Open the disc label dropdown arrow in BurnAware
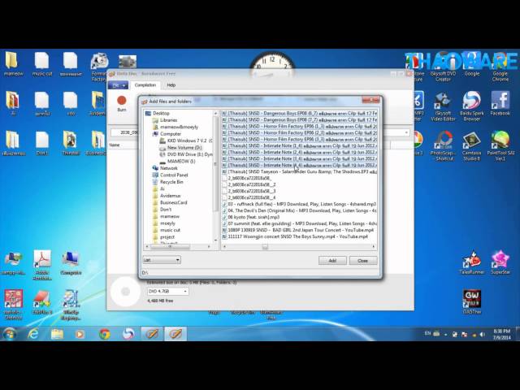The width and height of the screenshot is (520, 390). coord(406,132)
